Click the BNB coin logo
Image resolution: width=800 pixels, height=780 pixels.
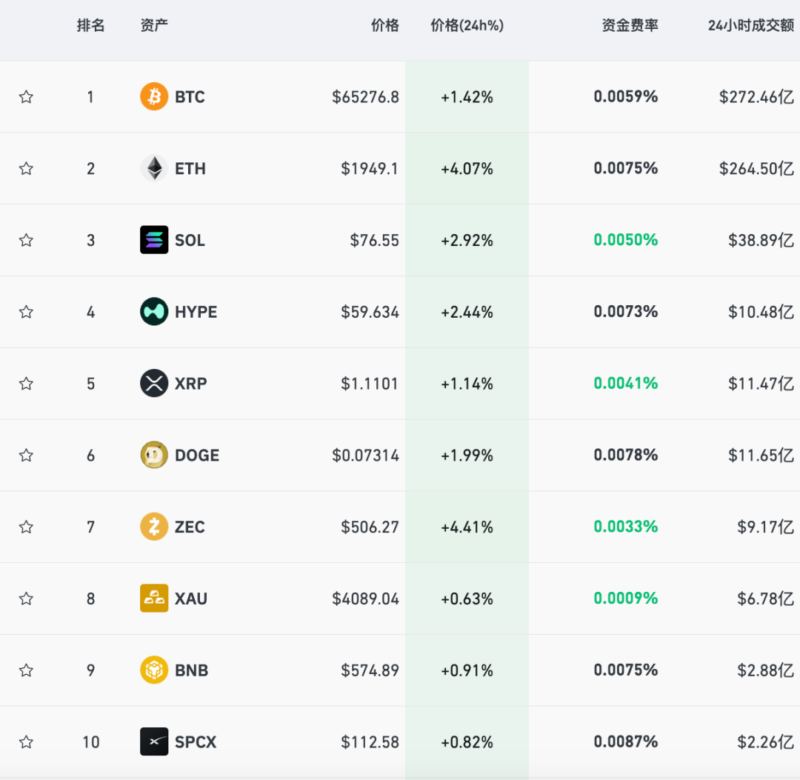tap(154, 670)
